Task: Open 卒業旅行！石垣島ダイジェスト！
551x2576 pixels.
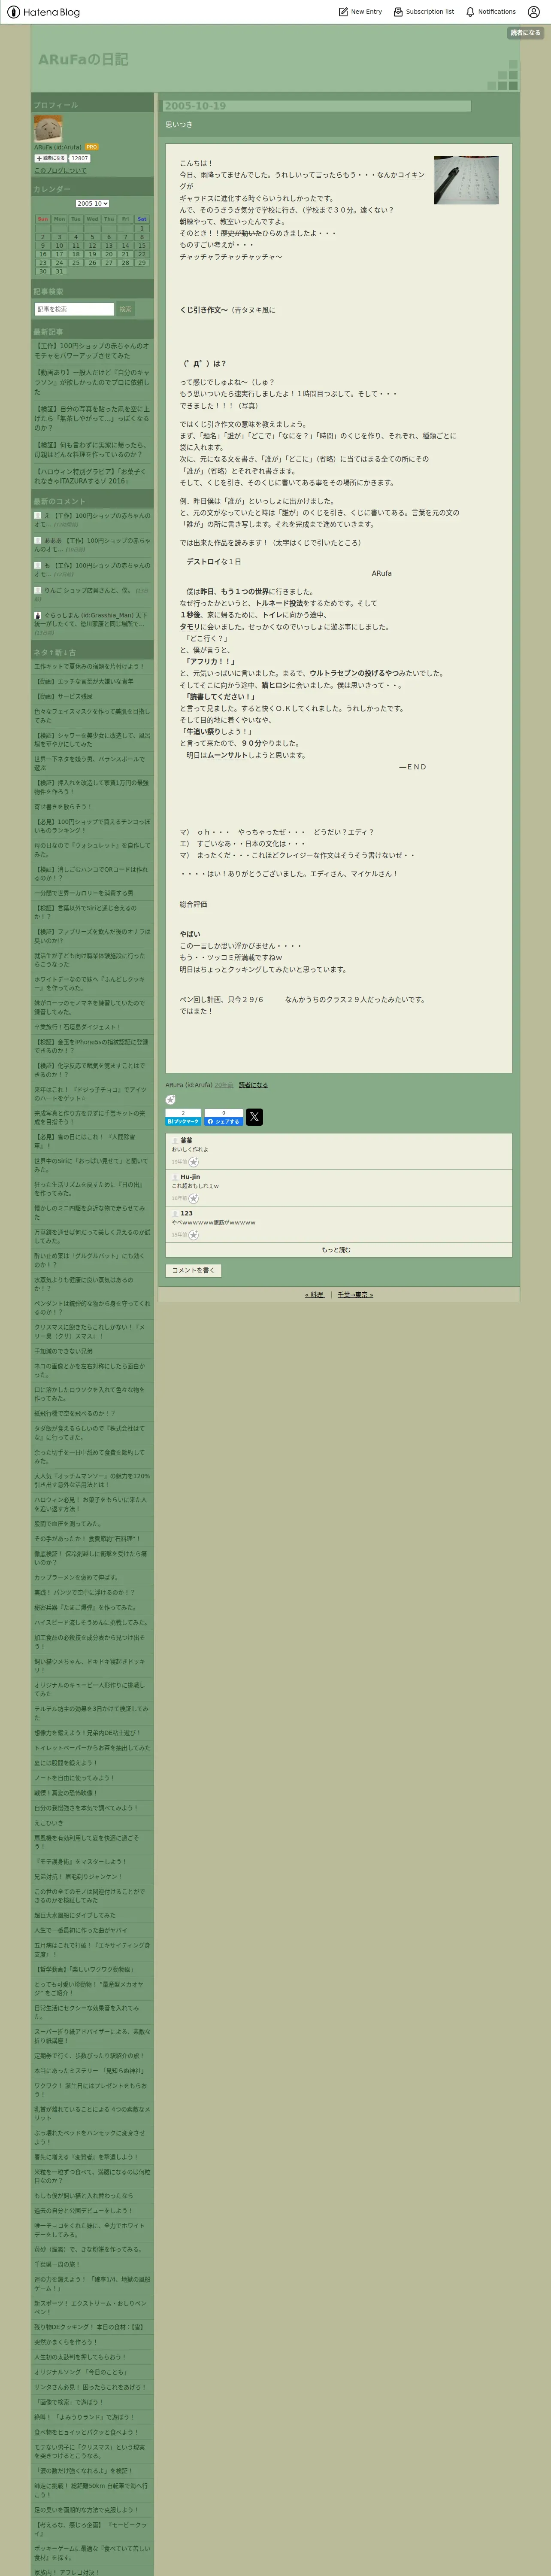Action: click(x=77, y=1026)
